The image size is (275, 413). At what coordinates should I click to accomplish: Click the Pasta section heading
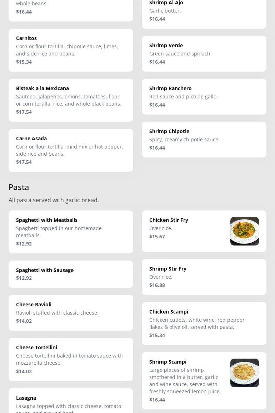pyautogui.click(x=19, y=187)
